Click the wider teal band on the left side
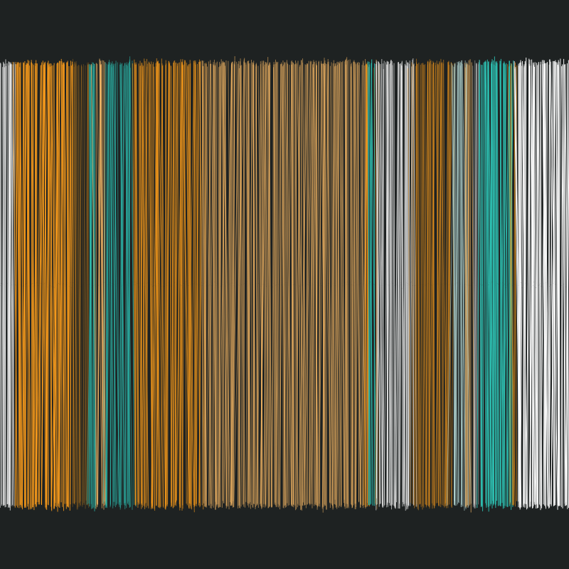 coord(119,284)
